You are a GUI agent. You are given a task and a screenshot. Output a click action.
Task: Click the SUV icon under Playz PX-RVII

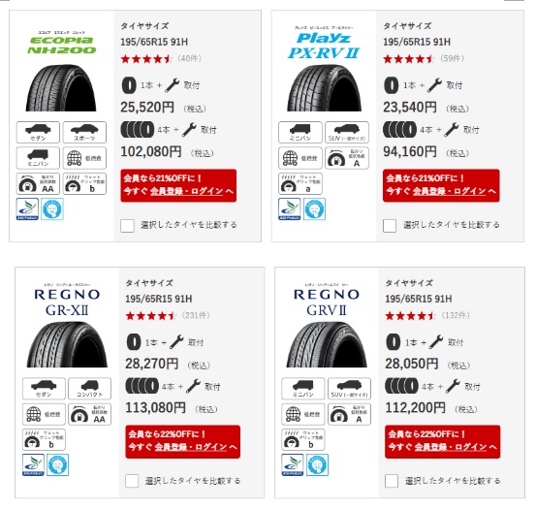pyautogui.click(x=347, y=132)
